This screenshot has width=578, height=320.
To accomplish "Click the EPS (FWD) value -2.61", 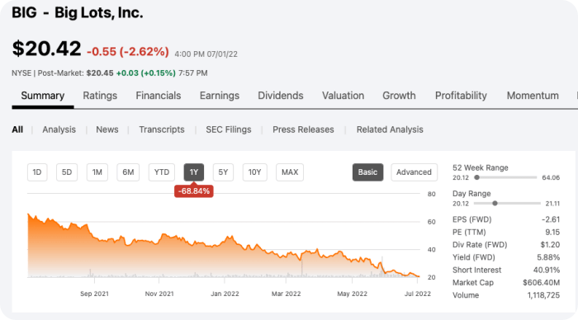I will 551,219.
